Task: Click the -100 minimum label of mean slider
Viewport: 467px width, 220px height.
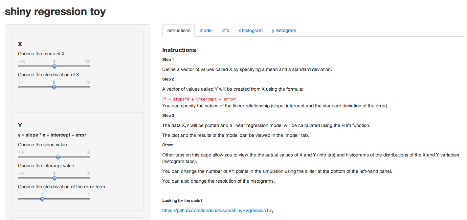Action: 22,62
